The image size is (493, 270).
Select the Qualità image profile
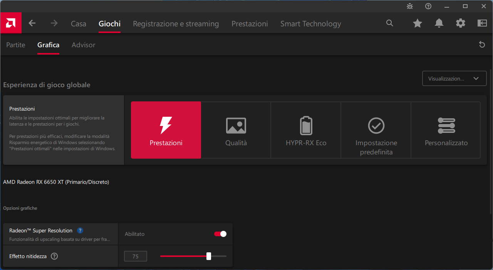pyautogui.click(x=236, y=130)
